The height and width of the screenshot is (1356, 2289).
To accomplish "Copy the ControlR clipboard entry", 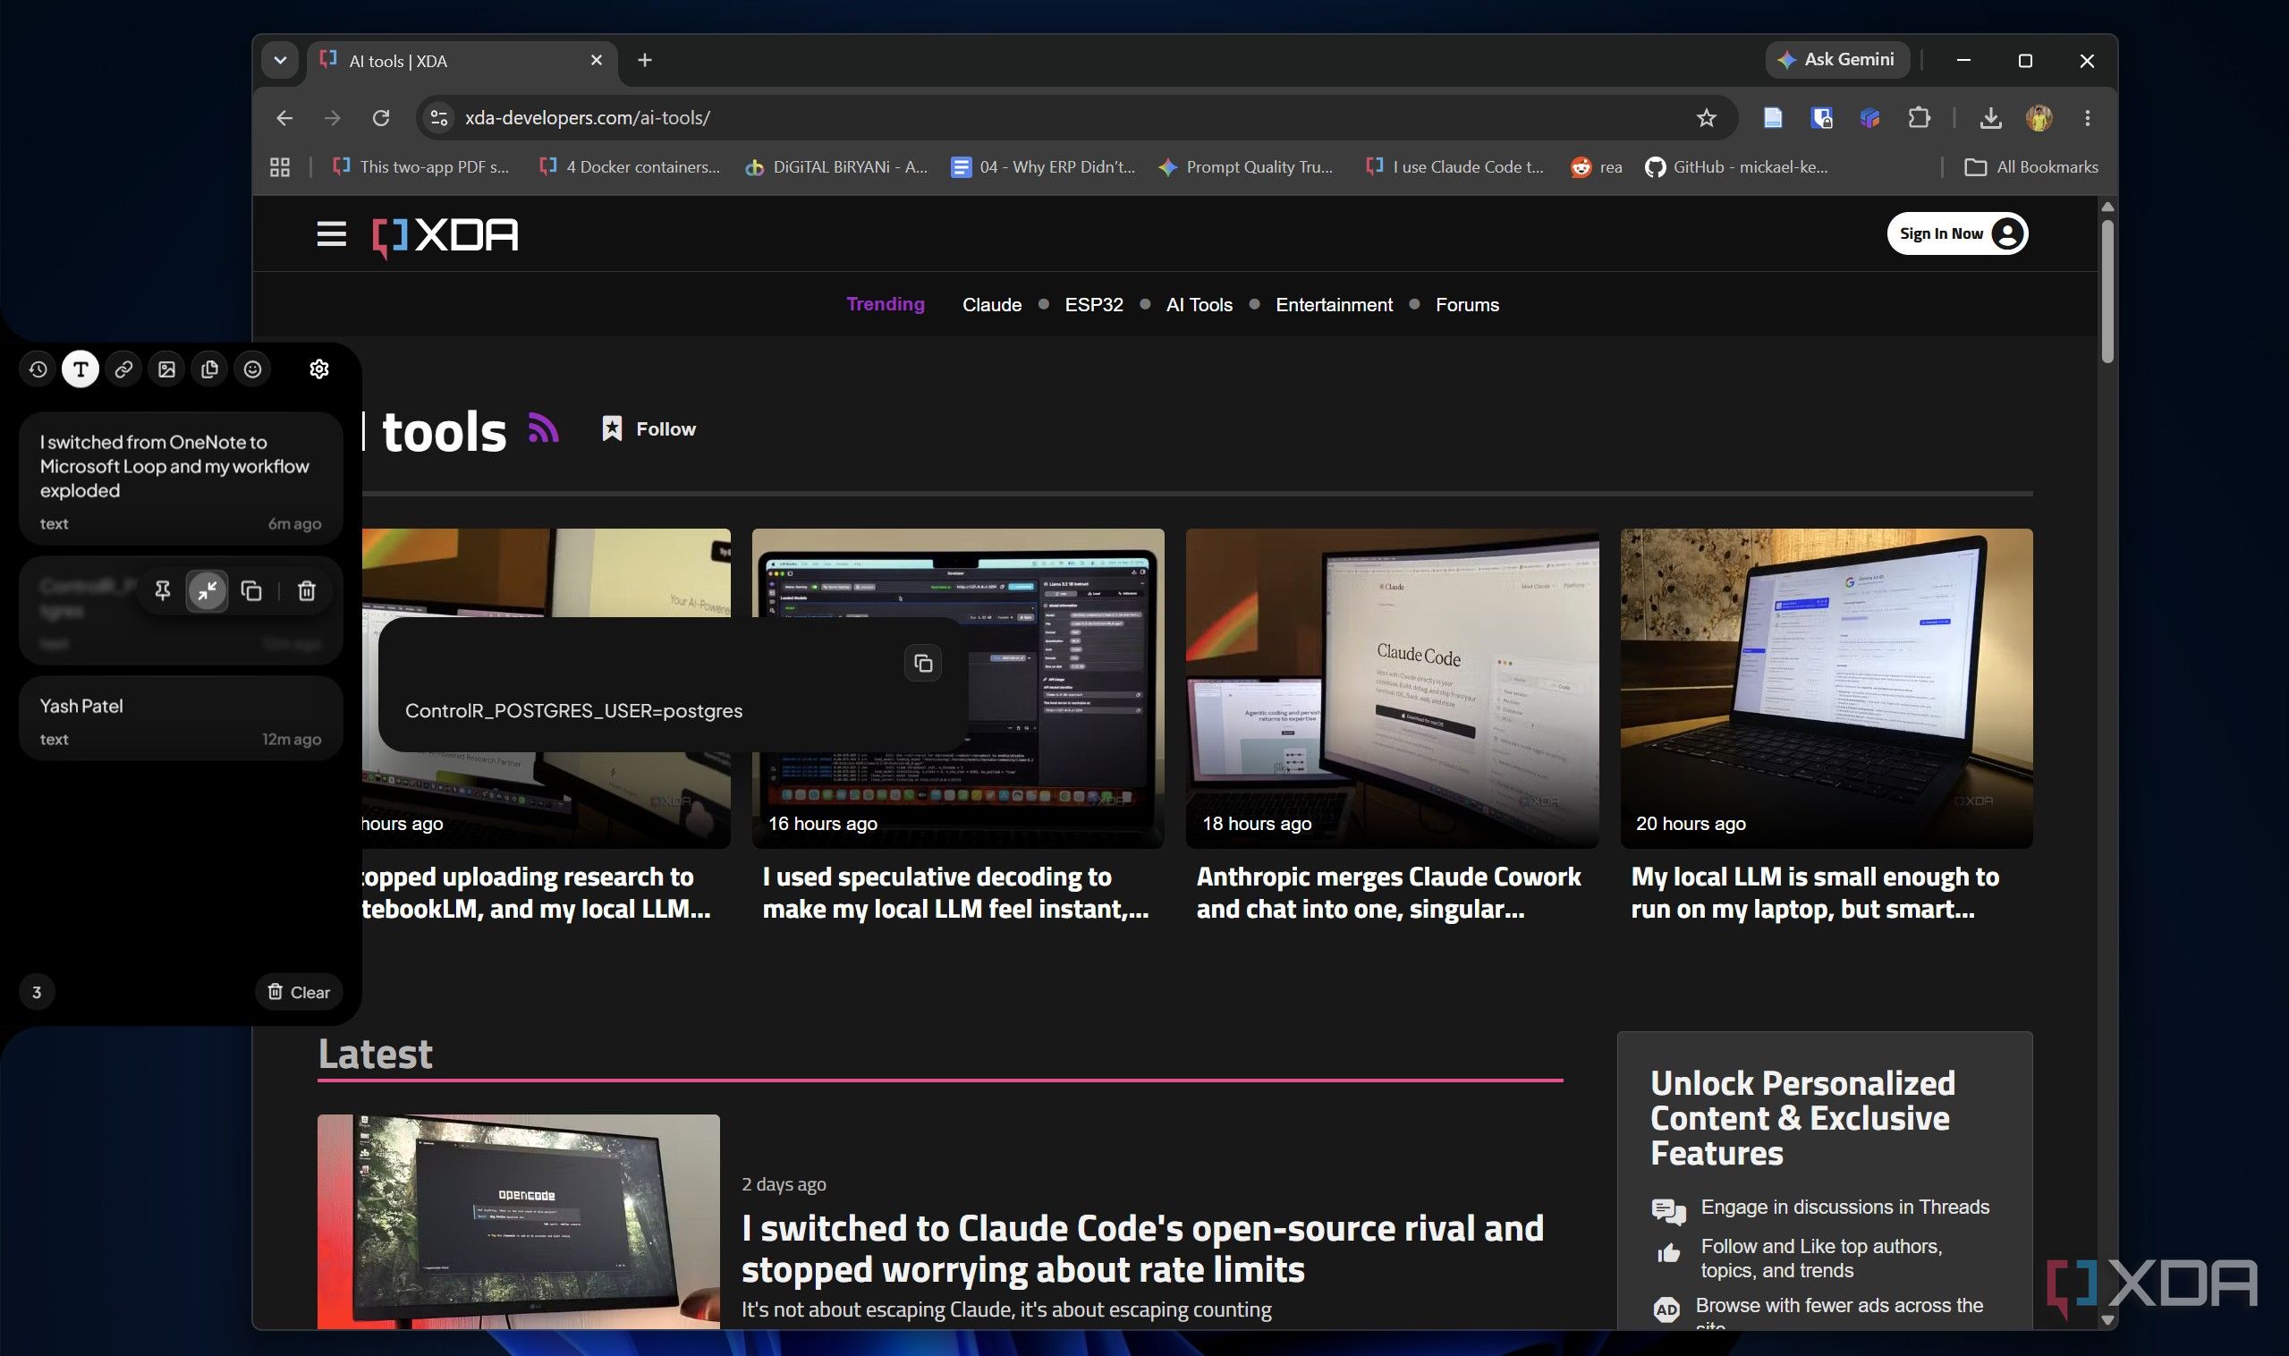I will point(251,591).
